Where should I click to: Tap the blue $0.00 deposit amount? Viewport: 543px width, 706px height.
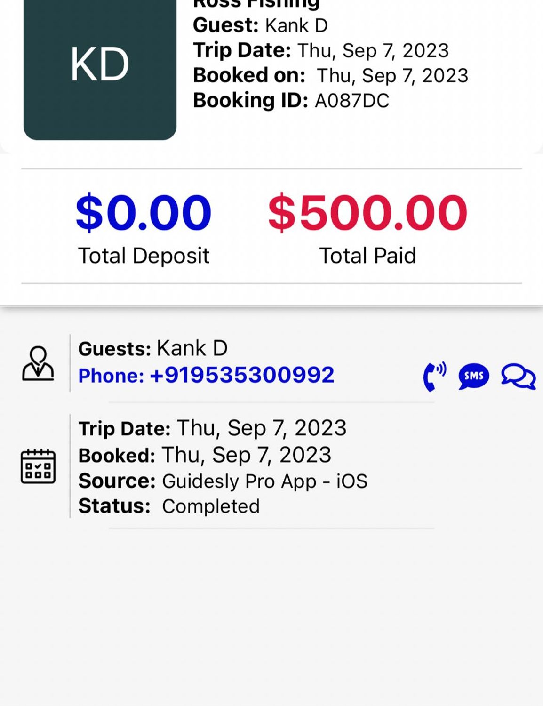pyautogui.click(x=144, y=213)
